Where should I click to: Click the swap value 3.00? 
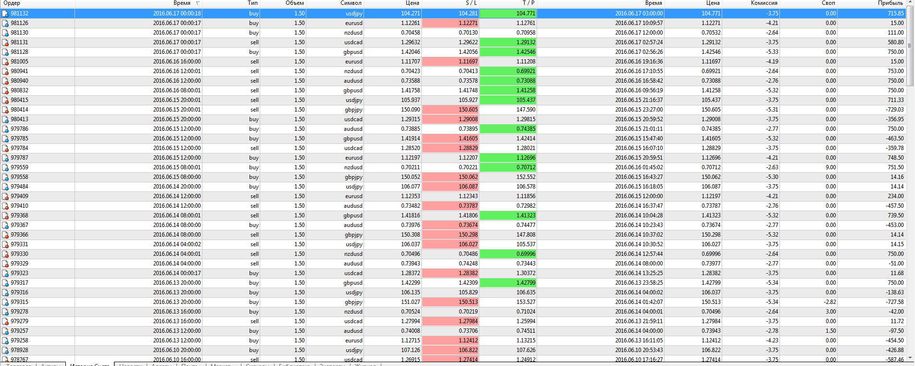coord(831,312)
